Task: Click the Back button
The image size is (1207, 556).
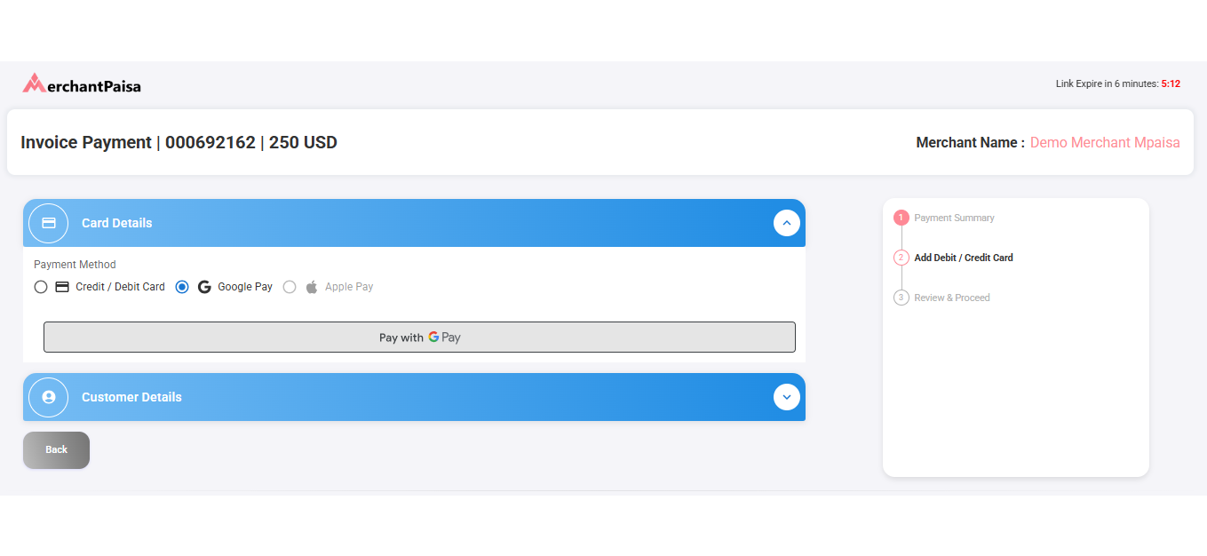Action: tap(57, 449)
